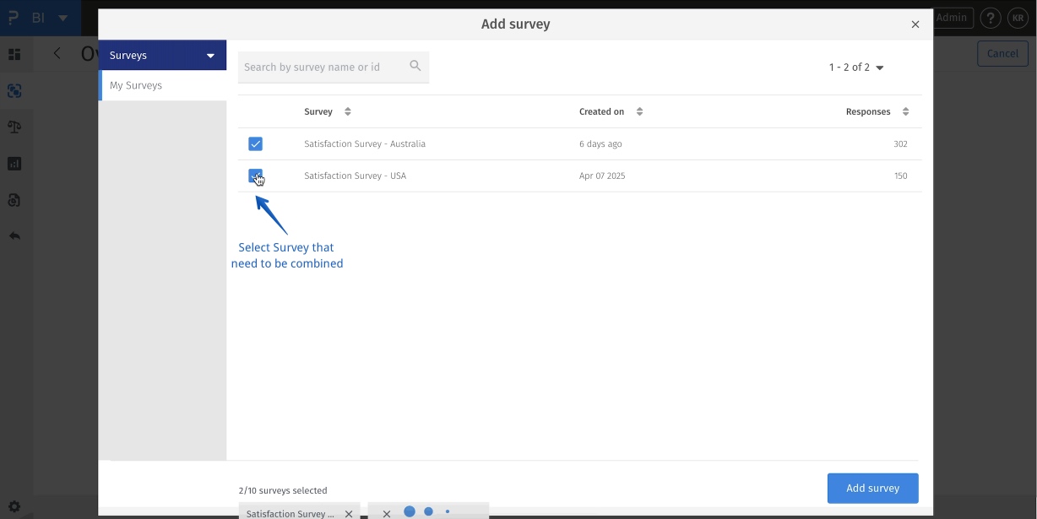
Task: Click the Add survey button
Action: (x=872, y=488)
